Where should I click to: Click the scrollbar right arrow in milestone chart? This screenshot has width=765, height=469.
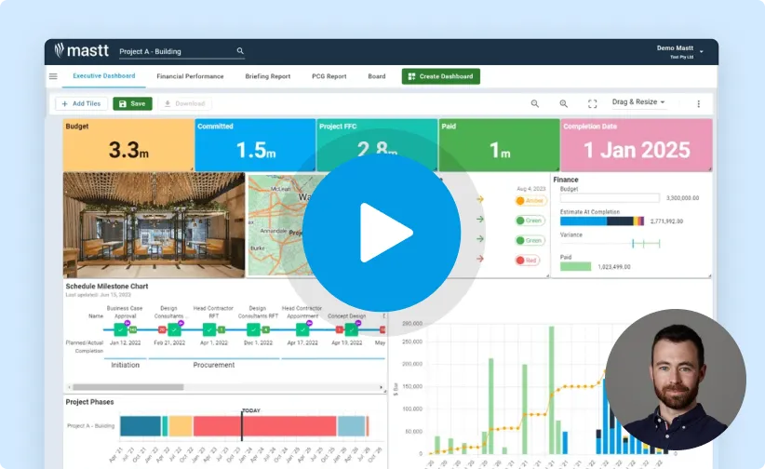381,387
